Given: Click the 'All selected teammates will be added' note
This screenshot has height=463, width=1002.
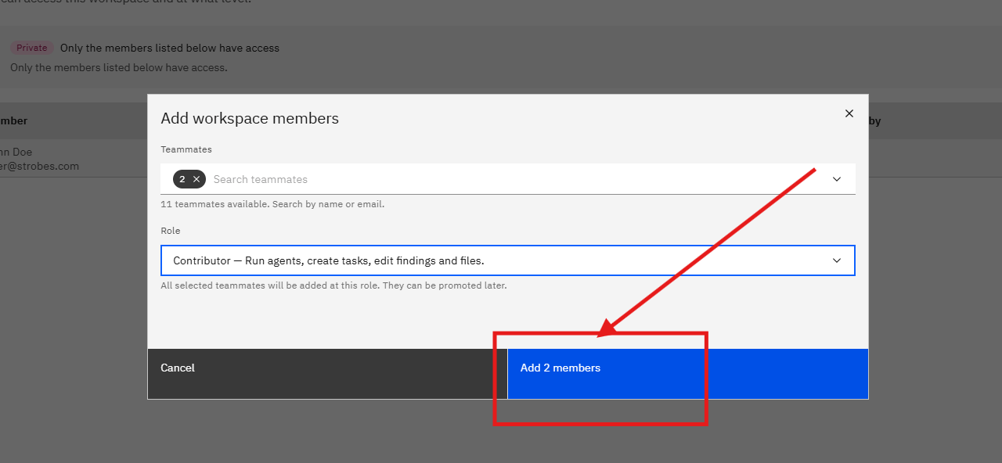Looking at the screenshot, I should tap(333, 285).
